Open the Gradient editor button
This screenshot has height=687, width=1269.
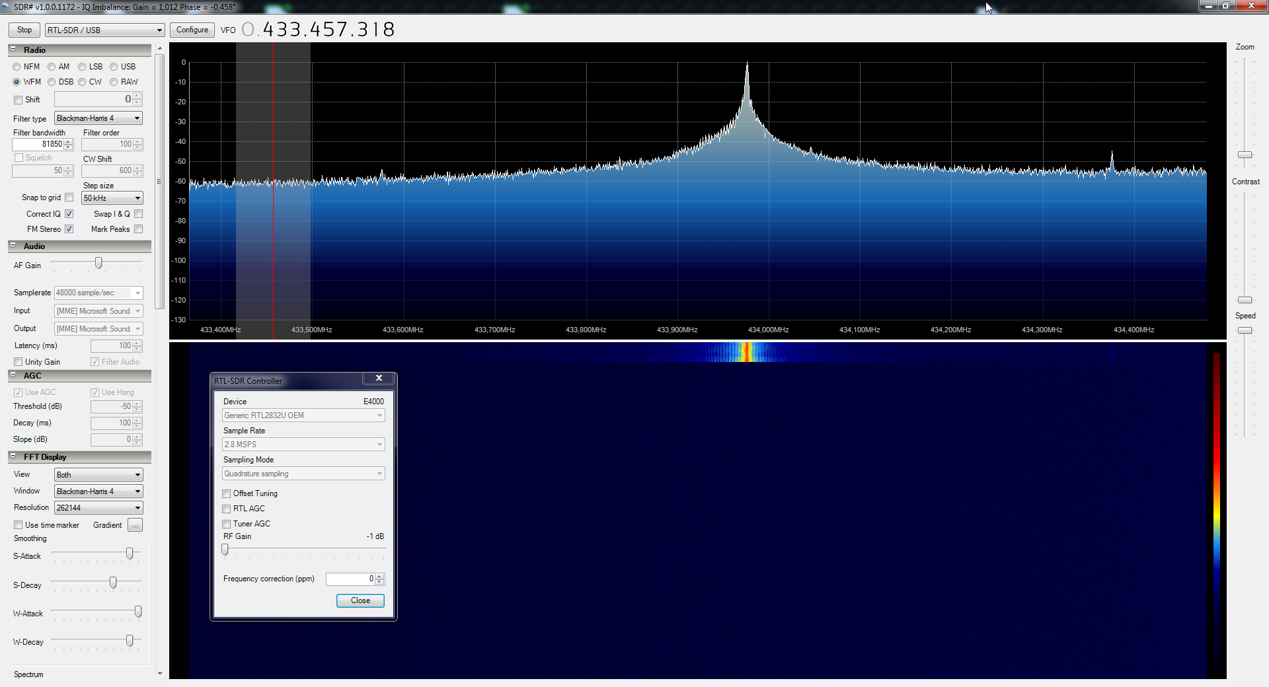pos(135,525)
